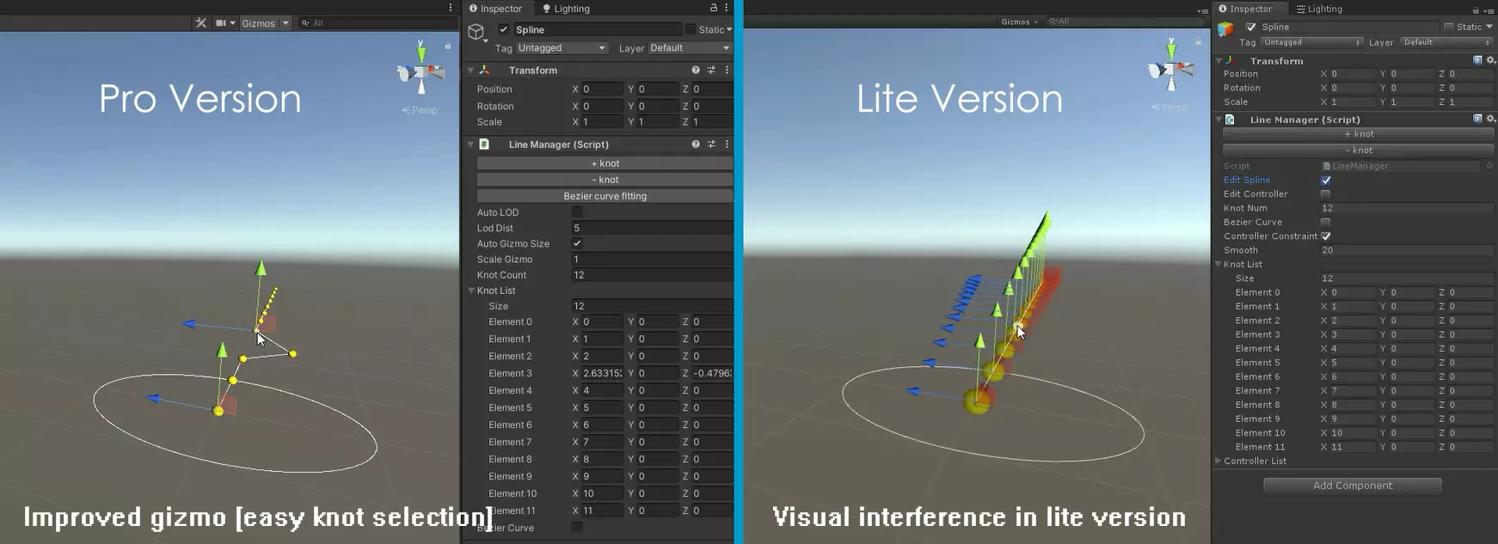
Task: Open Transform kebab menu in Pro Inspector
Action: (x=727, y=70)
